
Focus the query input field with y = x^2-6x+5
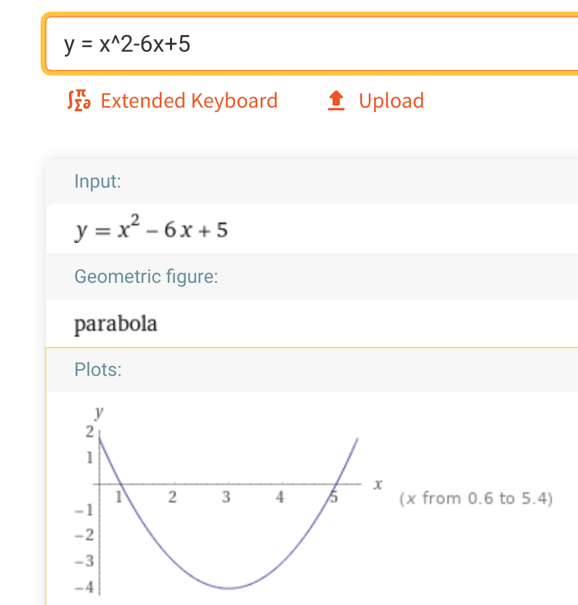point(305,45)
